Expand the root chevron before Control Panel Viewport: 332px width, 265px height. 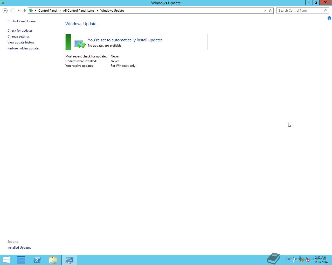point(35,11)
